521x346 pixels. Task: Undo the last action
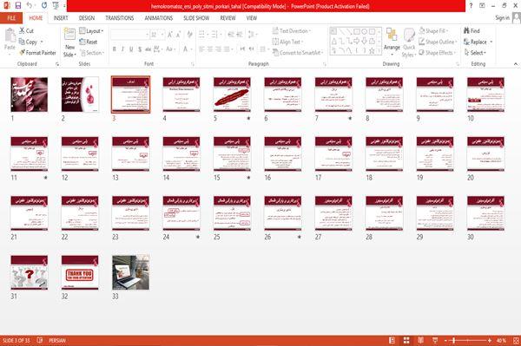click(x=30, y=6)
